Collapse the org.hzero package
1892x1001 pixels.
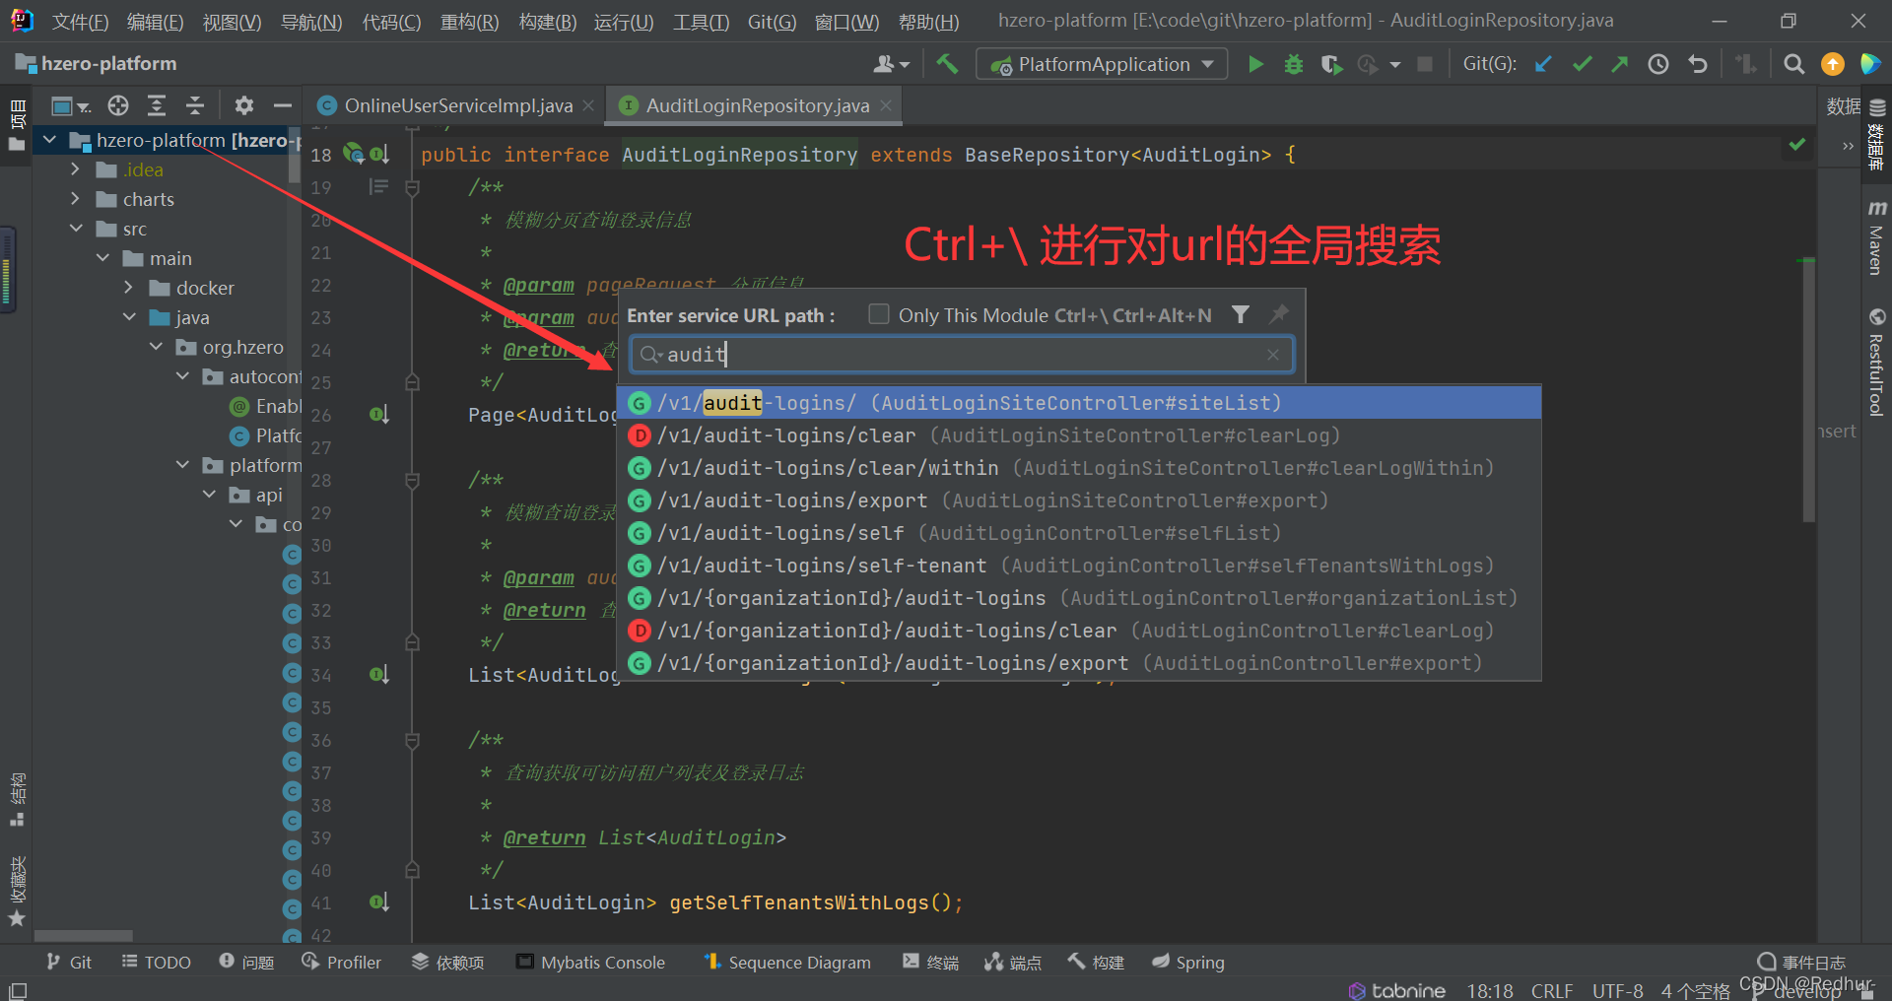point(156,347)
